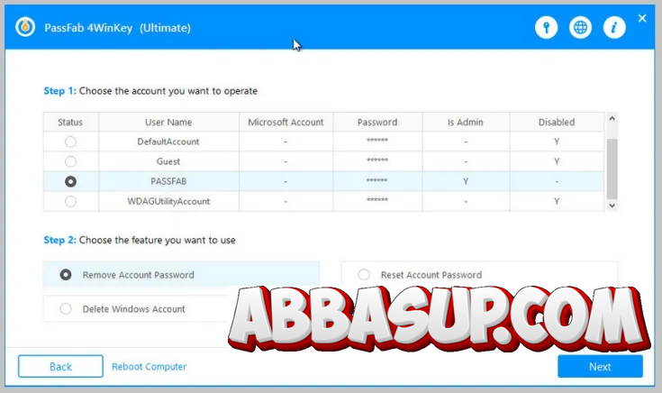Click the Disabled Y in Guest row

tap(557, 161)
